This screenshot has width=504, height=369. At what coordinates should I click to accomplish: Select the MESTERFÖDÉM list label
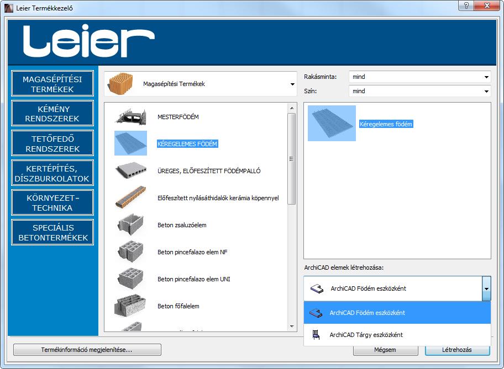pyautogui.click(x=178, y=117)
